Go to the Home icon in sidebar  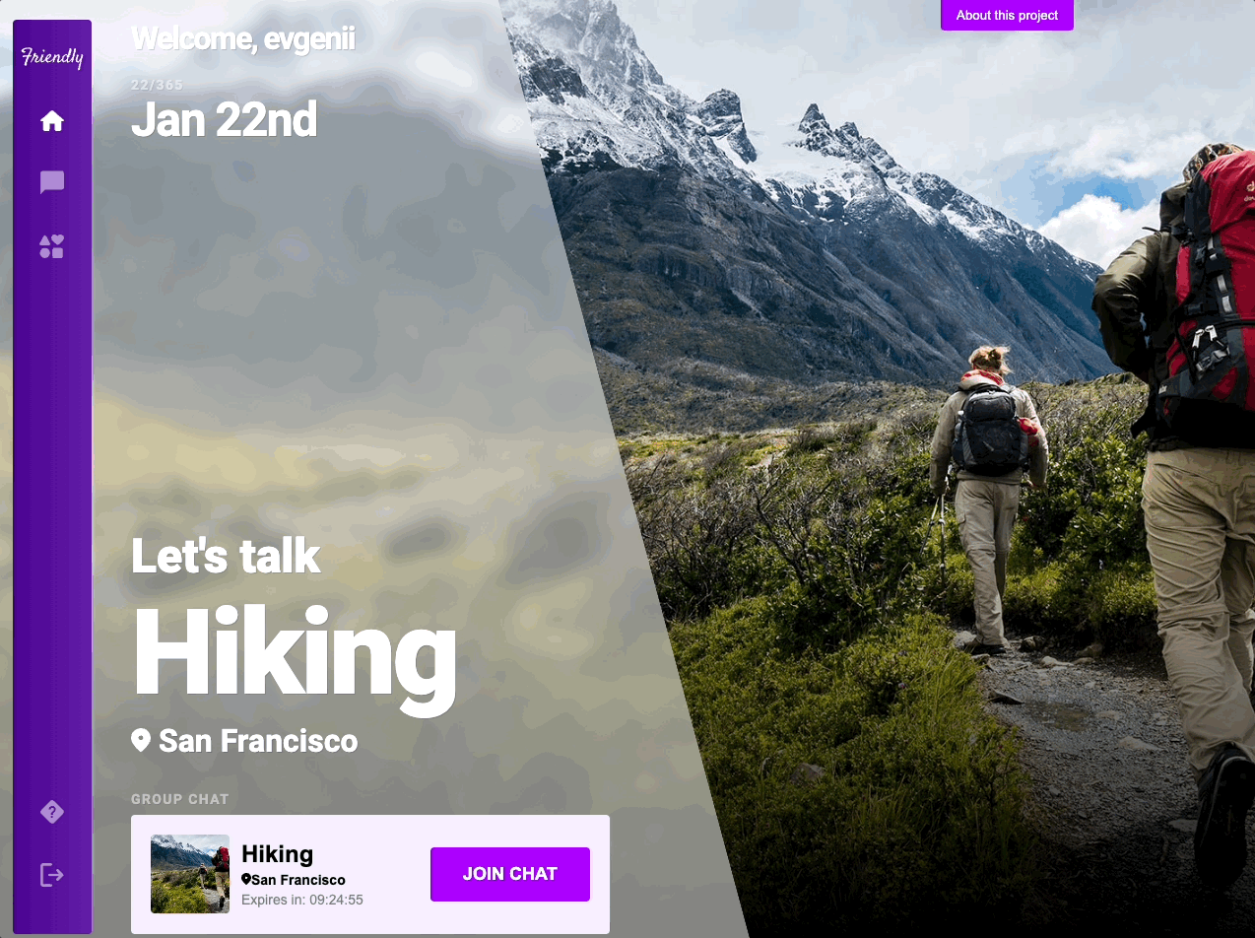pos(52,121)
